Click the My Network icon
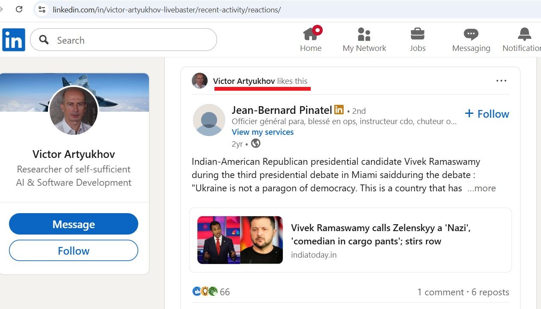Screen dimensions: 541x309 click(x=364, y=33)
